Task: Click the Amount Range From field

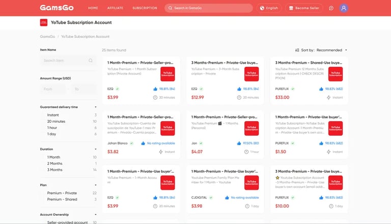Action: [53, 89]
